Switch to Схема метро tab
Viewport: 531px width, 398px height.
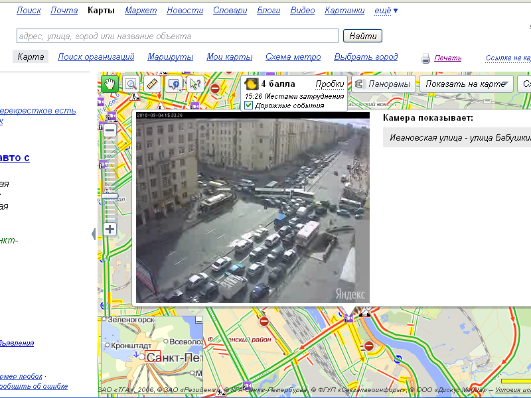[293, 57]
